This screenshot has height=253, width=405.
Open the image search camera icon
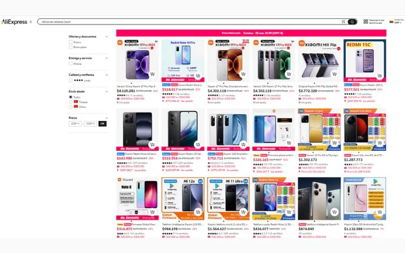pos(343,22)
